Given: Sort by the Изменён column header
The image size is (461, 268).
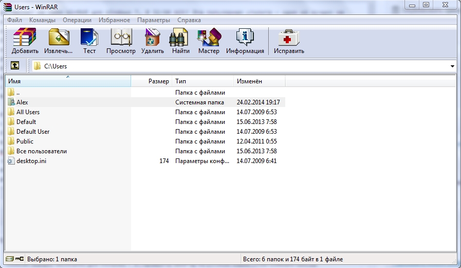Looking at the screenshot, I should (260, 81).
